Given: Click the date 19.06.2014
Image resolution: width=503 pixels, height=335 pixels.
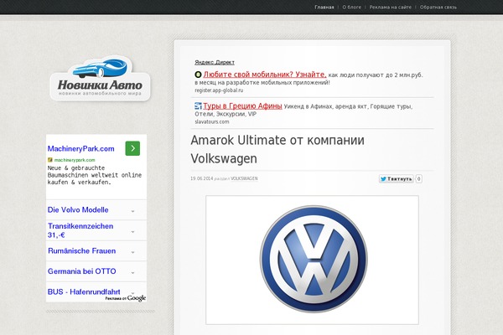Looking at the screenshot, I should pos(202,178).
